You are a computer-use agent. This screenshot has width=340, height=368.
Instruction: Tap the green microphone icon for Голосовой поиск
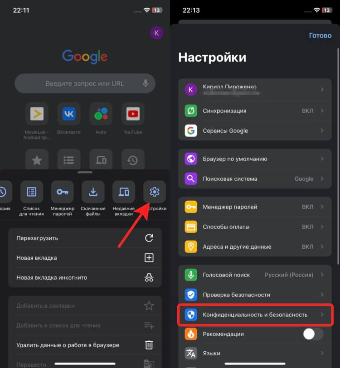191,275
